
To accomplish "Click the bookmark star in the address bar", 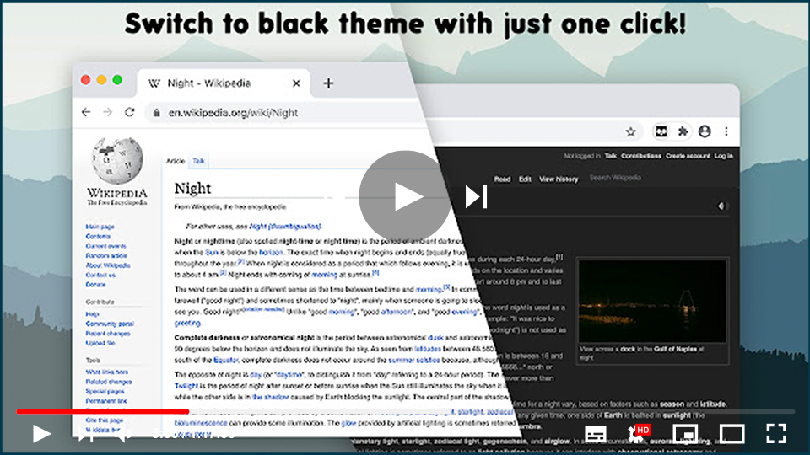I will tap(630, 131).
